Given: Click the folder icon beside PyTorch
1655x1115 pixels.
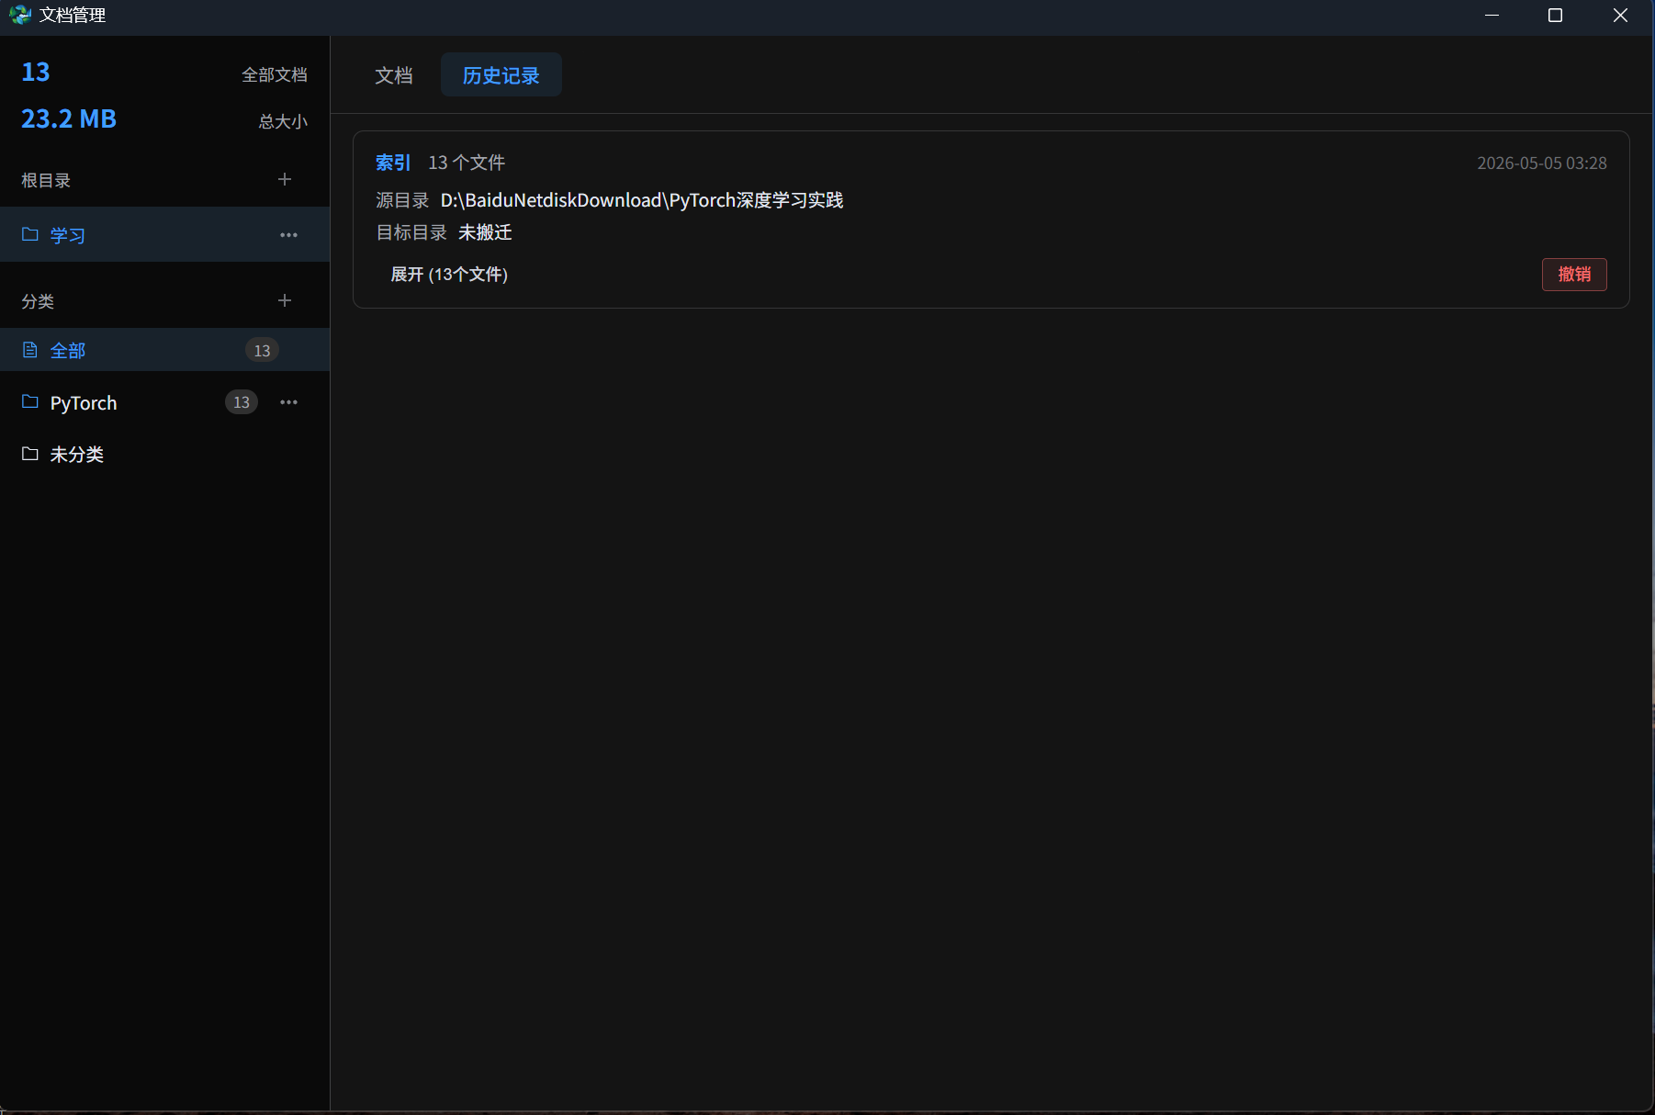Looking at the screenshot, I should coord(30,402).
